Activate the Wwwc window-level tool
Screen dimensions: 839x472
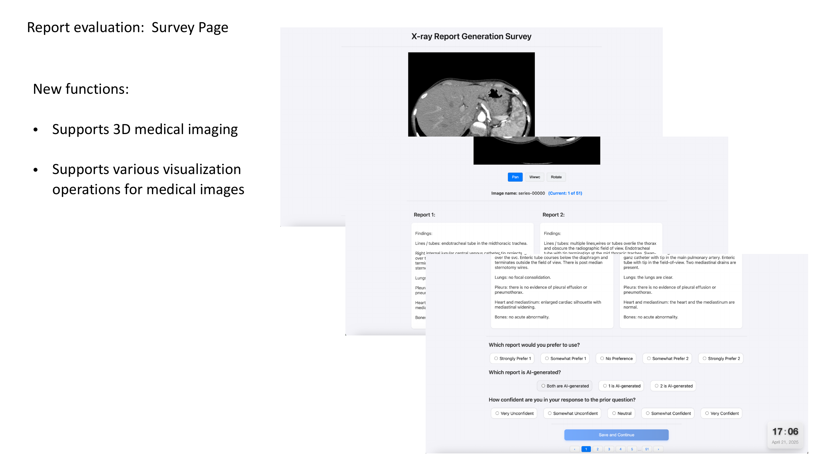[534, 177]
